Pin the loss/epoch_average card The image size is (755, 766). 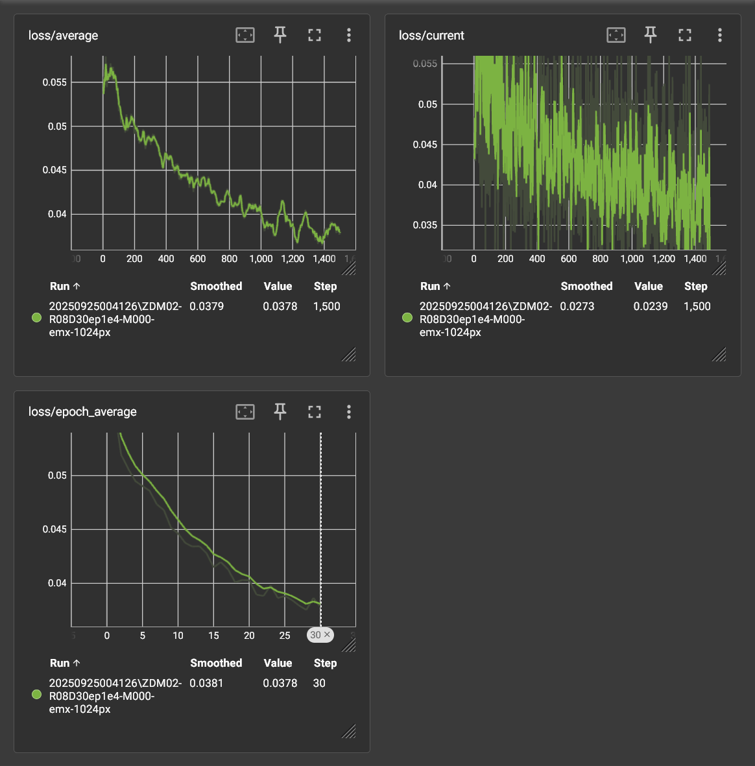pyautogui.click(x=280, y=412)
